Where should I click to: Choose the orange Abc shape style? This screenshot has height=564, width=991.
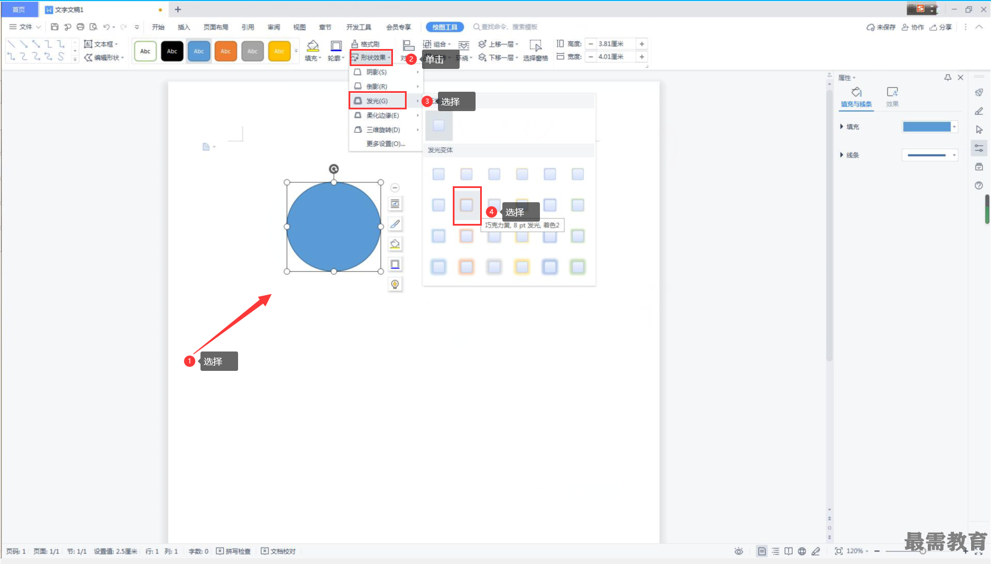(226, 51)
